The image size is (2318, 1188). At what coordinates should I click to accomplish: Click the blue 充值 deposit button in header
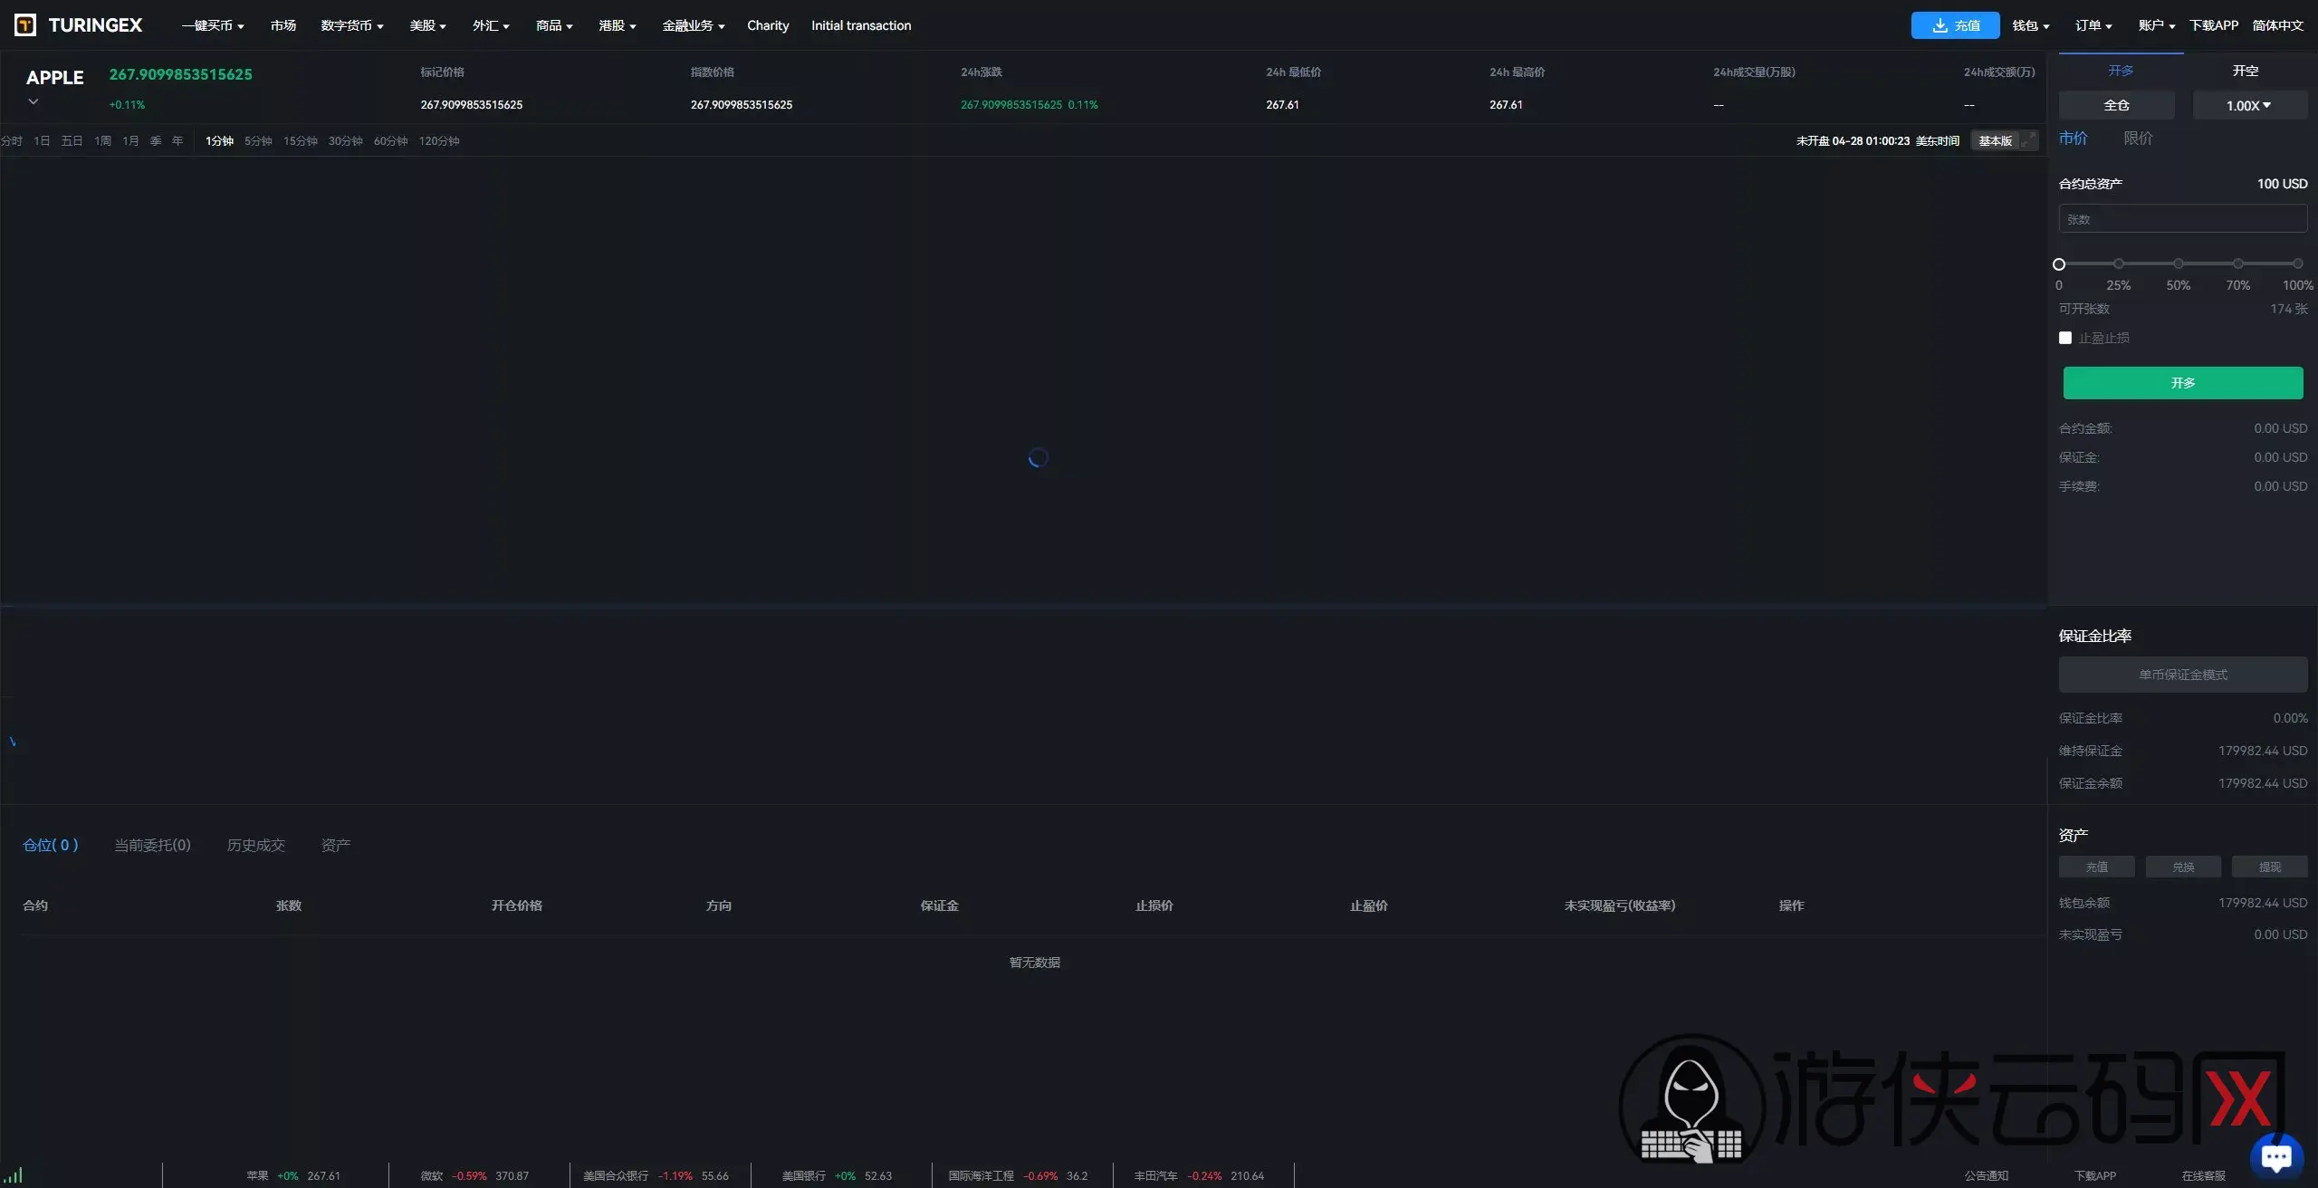pyautogui.click(x=1955, y=25)
